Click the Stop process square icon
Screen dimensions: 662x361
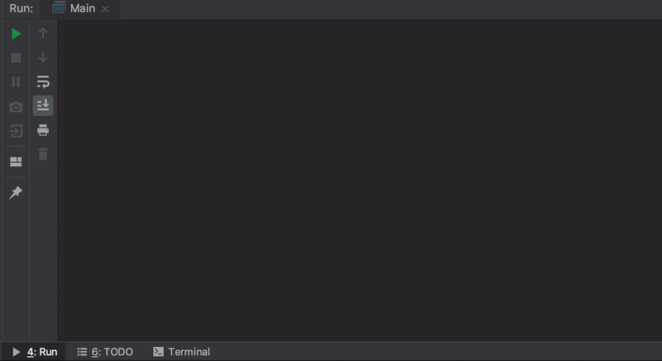point(16,58)
